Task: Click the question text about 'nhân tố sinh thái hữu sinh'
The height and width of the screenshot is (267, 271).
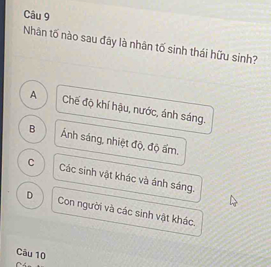Action: point(140,46)
